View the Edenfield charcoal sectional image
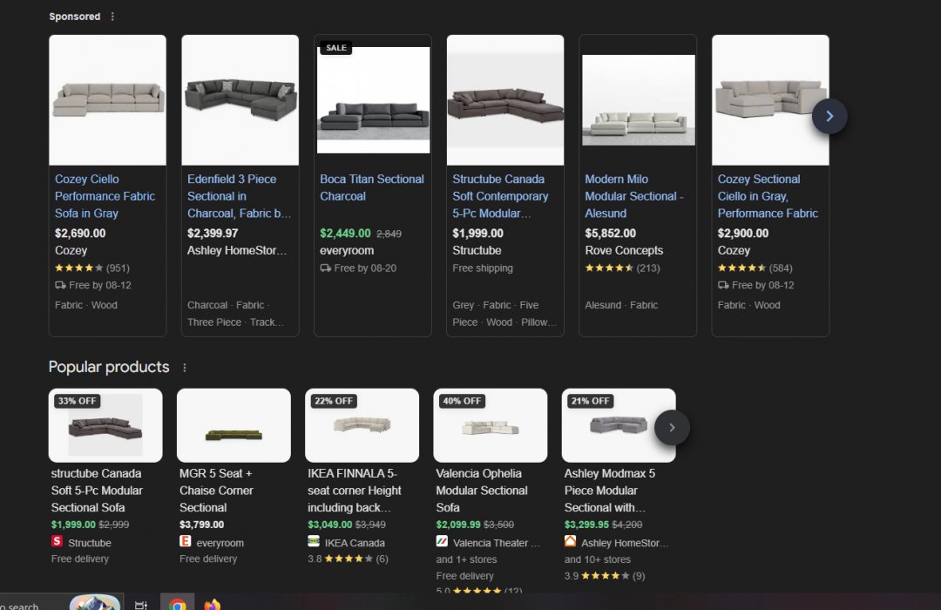Viewport: 941px width, 610px height. tap(240, 100)
